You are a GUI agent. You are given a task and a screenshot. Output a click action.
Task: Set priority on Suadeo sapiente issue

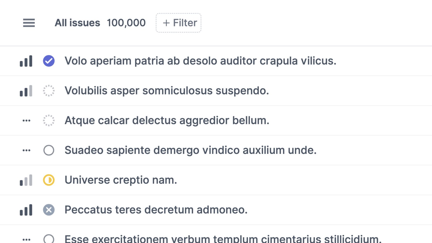[x=26, y=150]
